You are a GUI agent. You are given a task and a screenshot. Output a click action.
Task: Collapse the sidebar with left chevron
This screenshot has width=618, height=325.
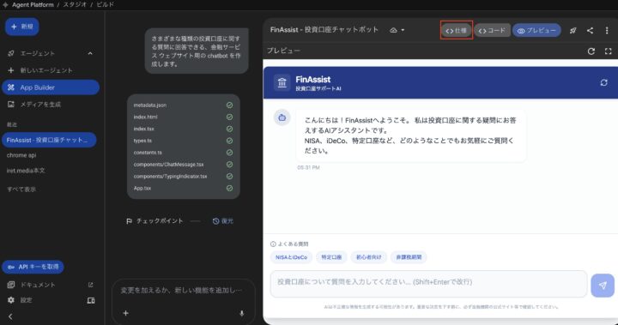[x=10, y=316]
